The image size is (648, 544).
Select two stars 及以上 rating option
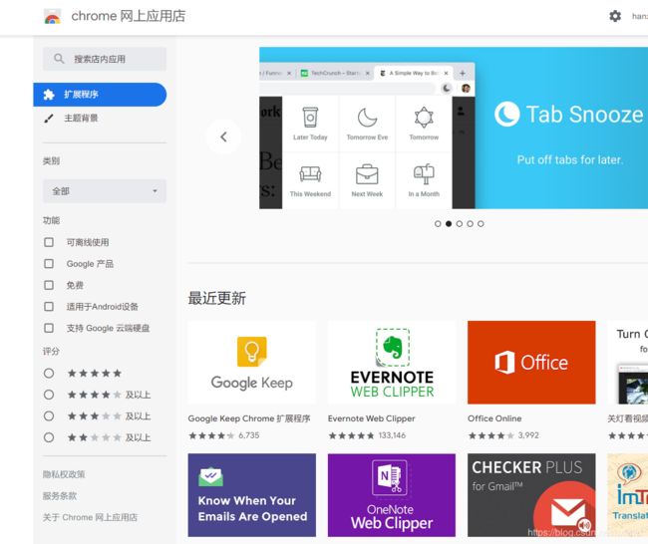[49, 437]
